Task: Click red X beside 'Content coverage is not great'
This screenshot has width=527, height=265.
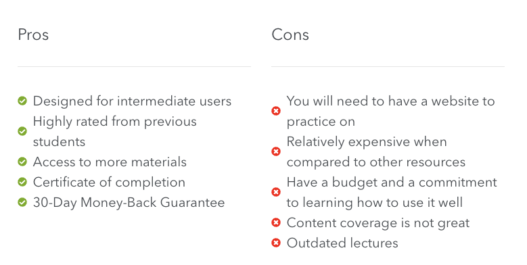Action: pos(276,222)
